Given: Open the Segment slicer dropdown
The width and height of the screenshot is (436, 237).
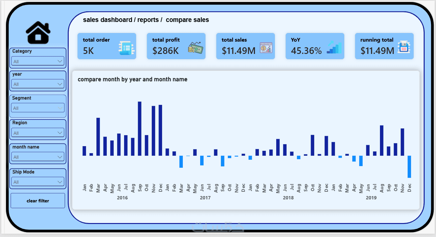Looking at the screenshot, I should [x=38, y=108].
